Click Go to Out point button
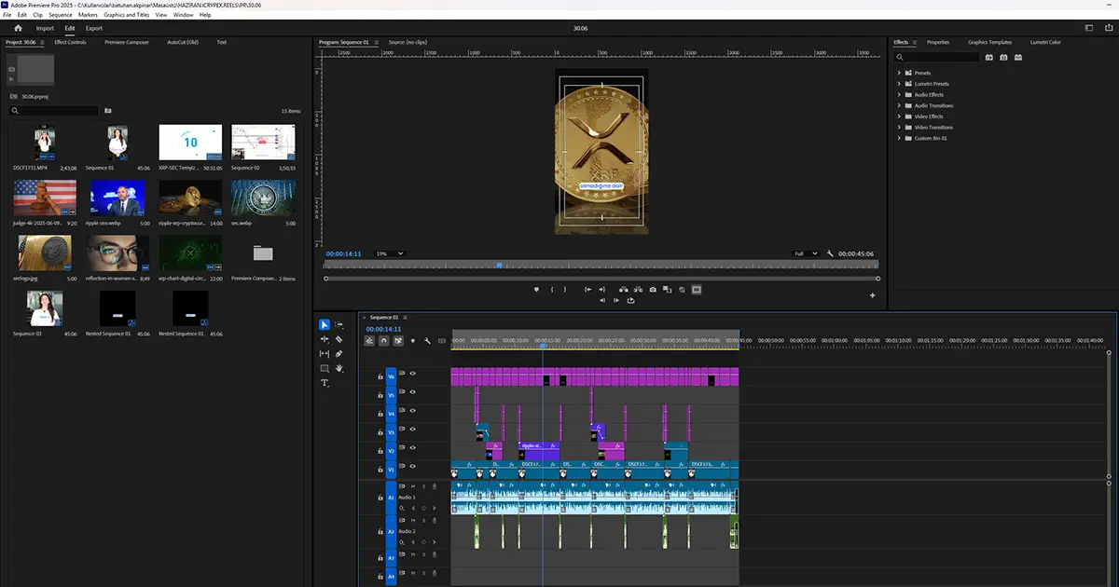The width and height of the screenshot is (1119, 587). click(x=601, y=289)
